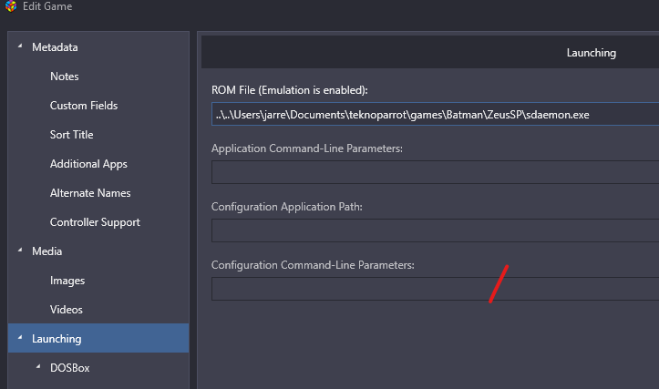Viewport: 659px width, 389px height.
Task: Click the LaunchBox cube icon in title bar
Action: [x=11, y=5]
